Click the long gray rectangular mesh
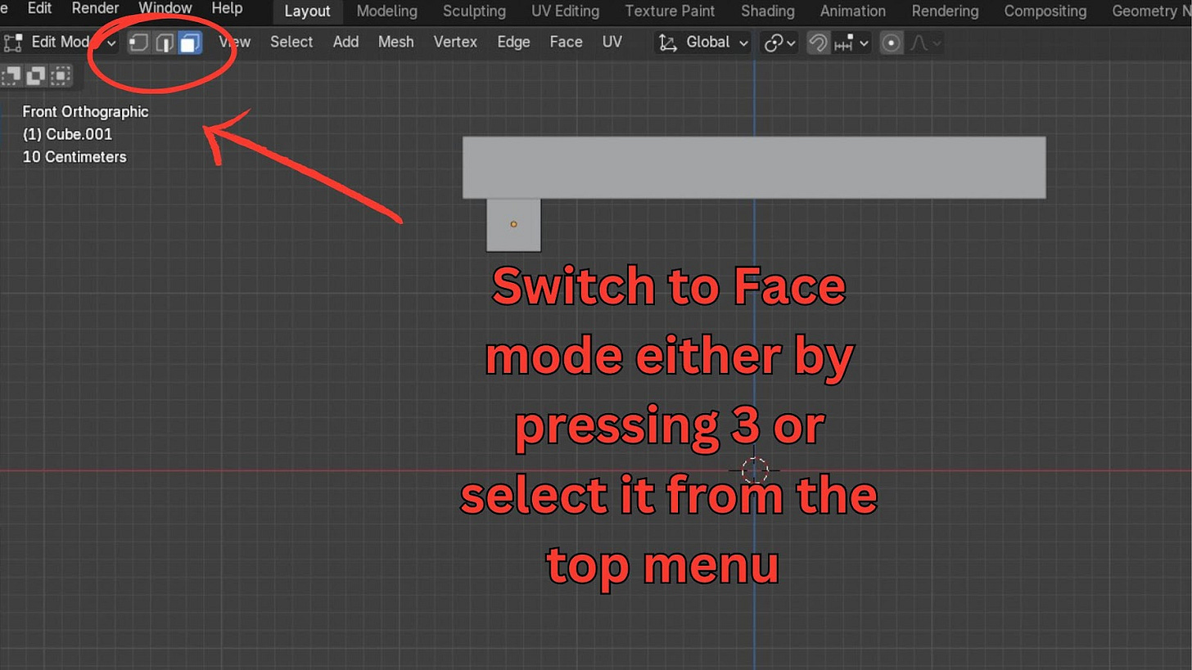Image resolution: width=1192 pixels, height=670 pixels. 754,168
